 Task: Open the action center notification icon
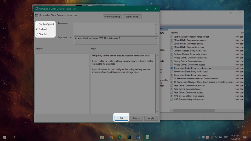(245, 137)
